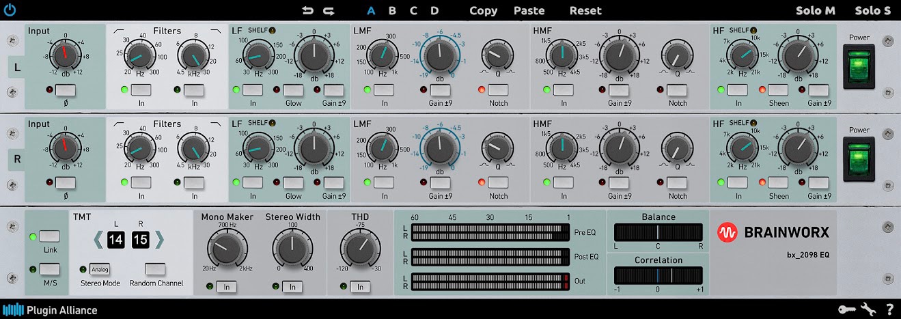Undo the last change with the undo arrow
The image size is (901, 319).
308,10
